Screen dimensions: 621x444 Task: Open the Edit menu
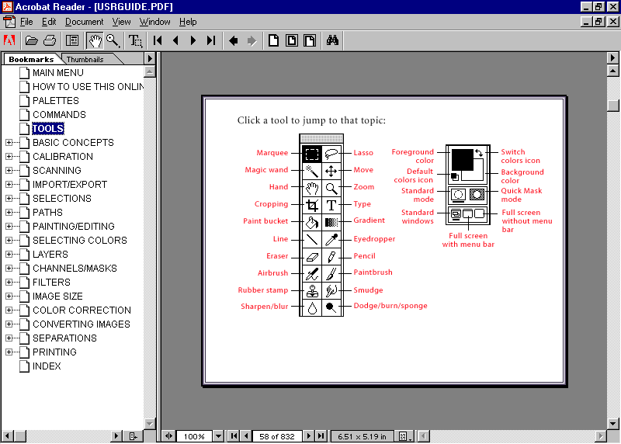point(49,22)
